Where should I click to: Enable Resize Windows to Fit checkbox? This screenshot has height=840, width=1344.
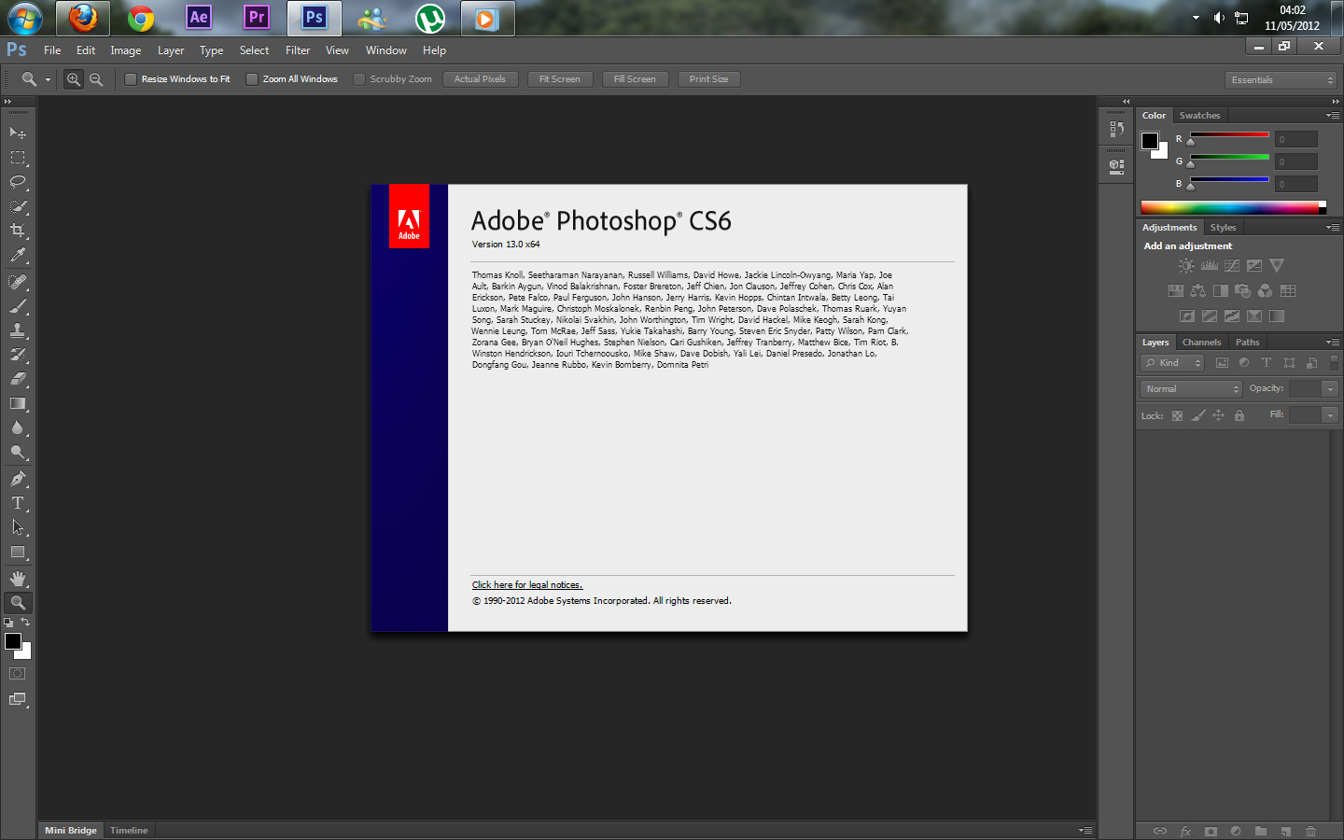131,79
